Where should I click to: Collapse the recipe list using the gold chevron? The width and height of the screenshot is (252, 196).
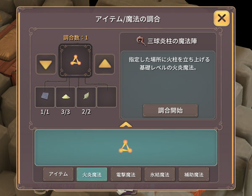coord(126,125)
